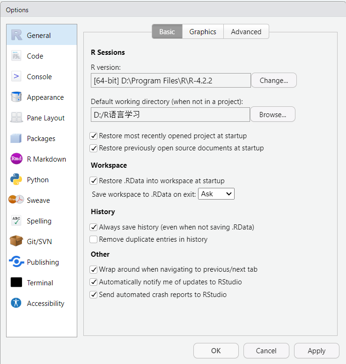346x364 pixels.
Task: Switch to the Advanced tab
Action: pyautogui.click(x=246, y=31)
